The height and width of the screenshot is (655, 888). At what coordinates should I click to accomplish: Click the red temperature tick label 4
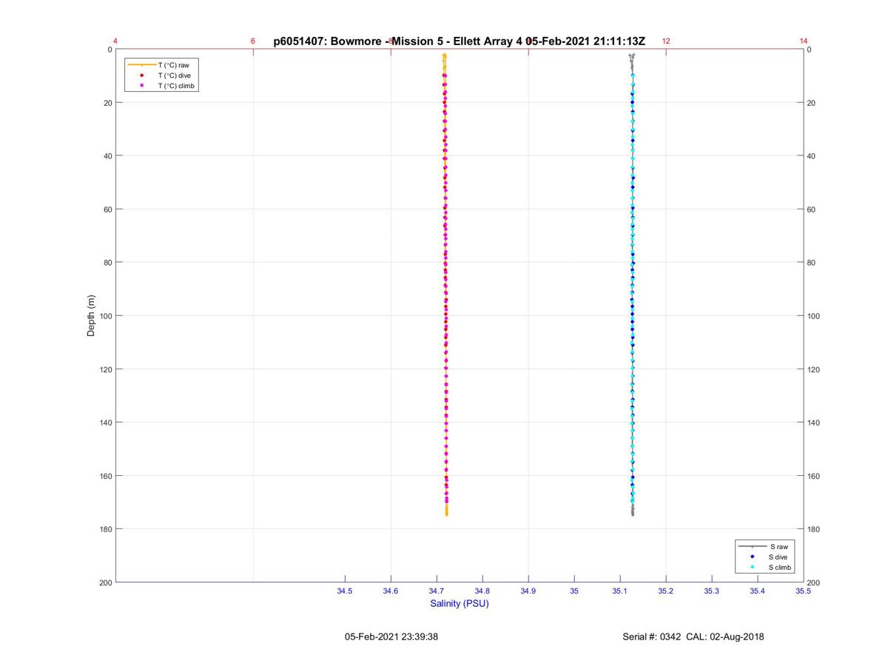click(115, 41)
